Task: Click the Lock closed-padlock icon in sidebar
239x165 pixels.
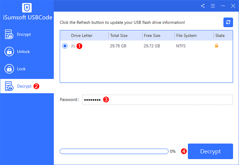Action: (x=9, y=69)
